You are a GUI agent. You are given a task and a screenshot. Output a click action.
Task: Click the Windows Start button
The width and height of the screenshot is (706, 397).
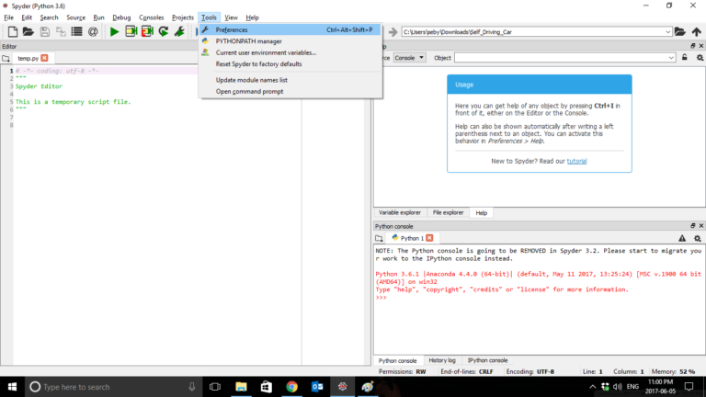click(12, 387)
